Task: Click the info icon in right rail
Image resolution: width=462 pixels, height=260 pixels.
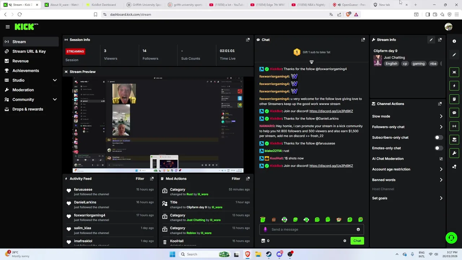Action: (454, 41)
